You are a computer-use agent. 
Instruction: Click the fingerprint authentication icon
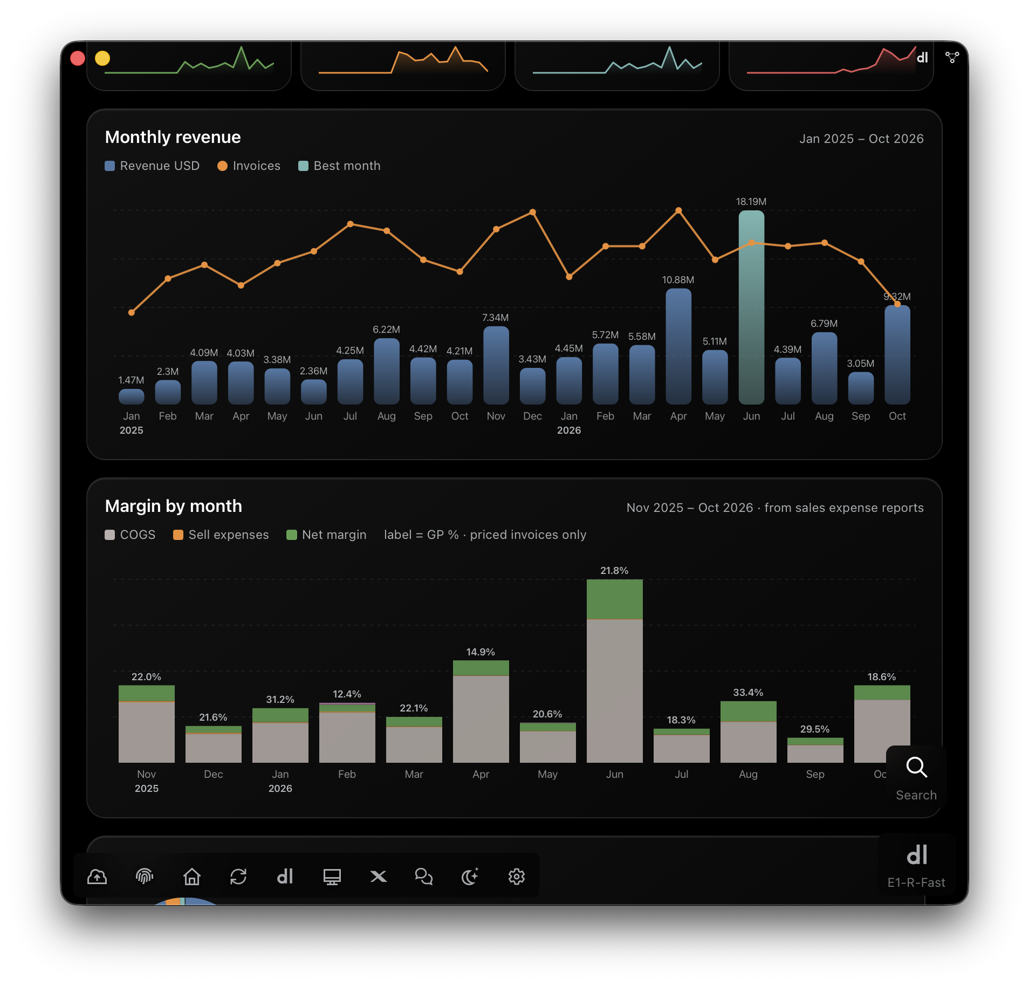click(x=145, y=877)
